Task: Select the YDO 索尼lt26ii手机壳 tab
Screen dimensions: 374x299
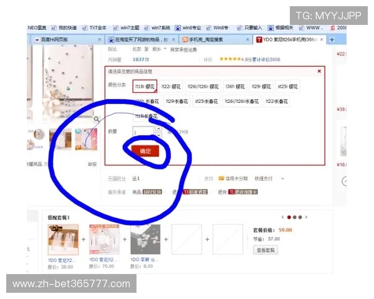Action: tap(289, 40)
